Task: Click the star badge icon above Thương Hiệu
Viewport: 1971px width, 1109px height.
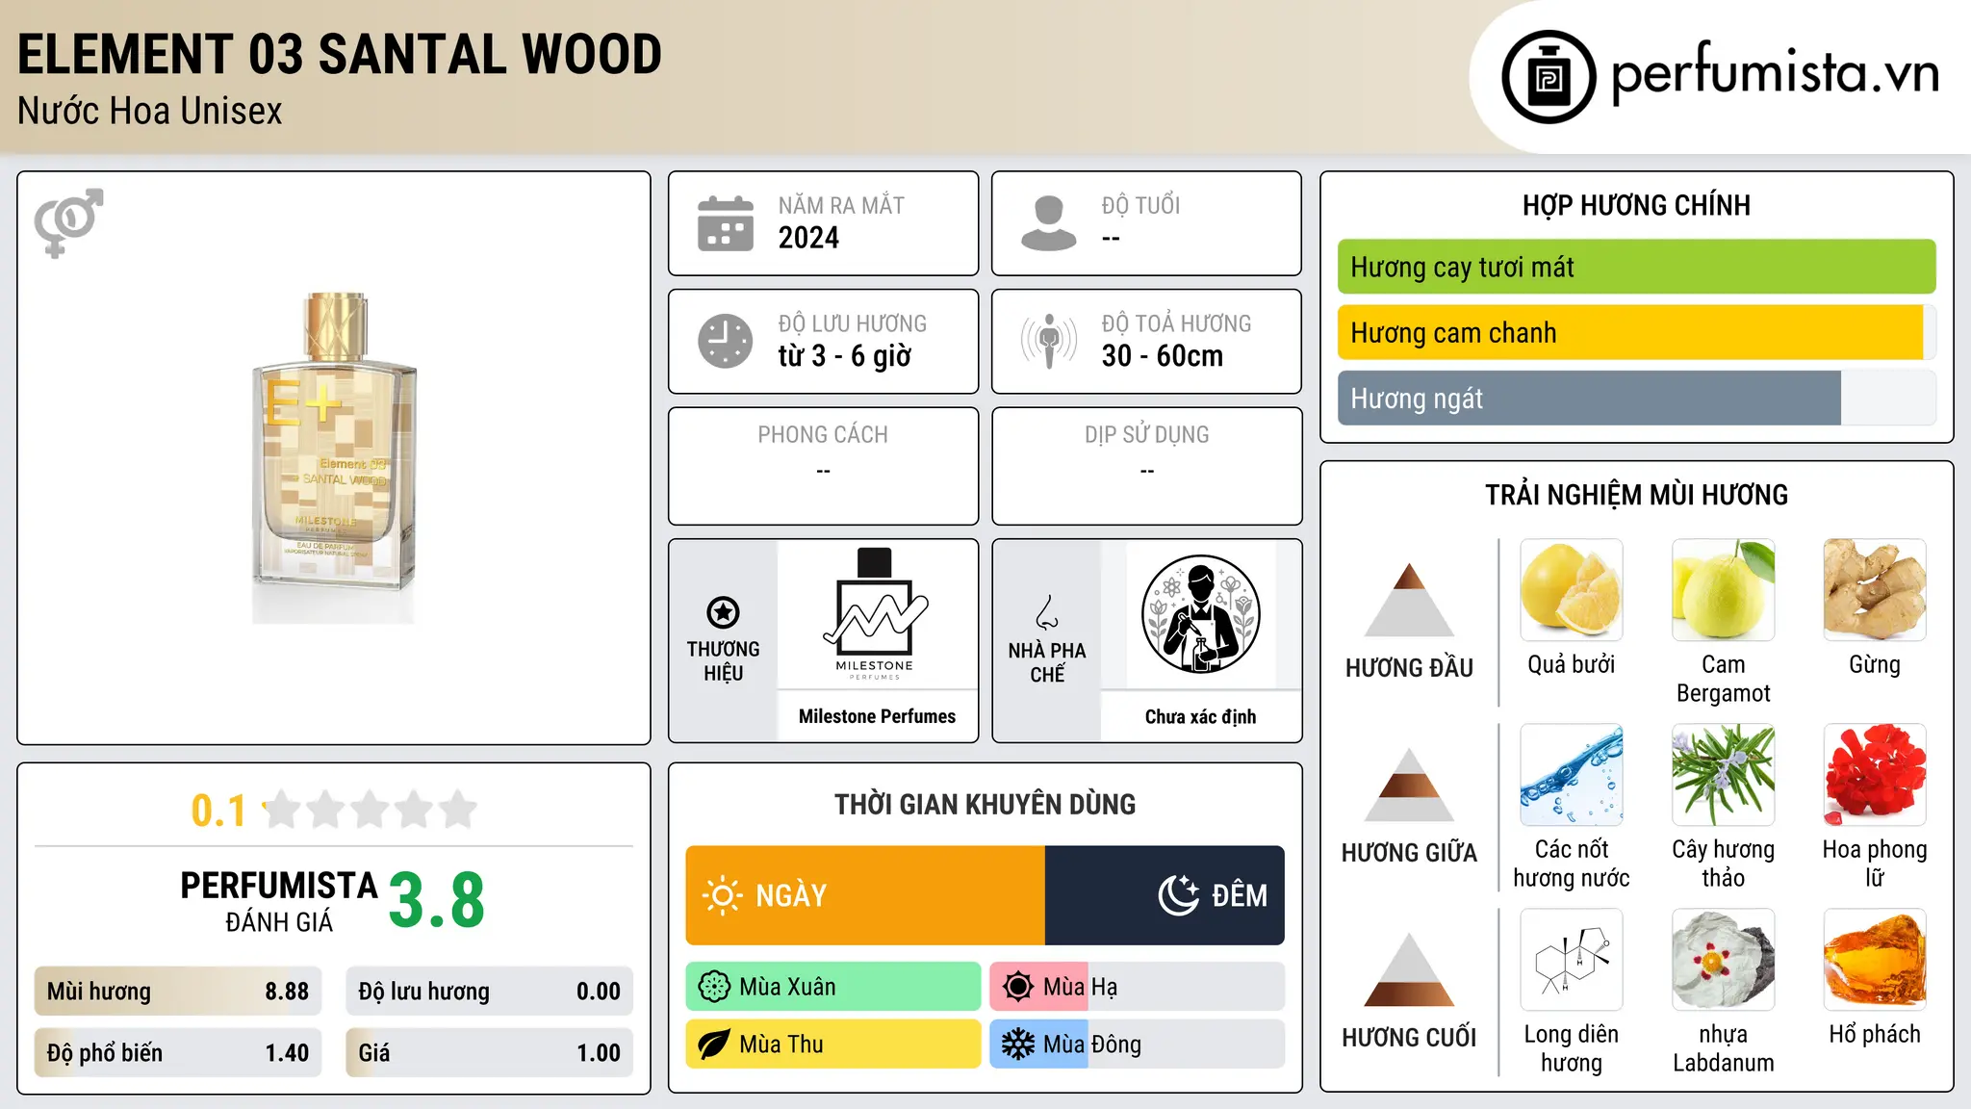Action: click(723, 612)
